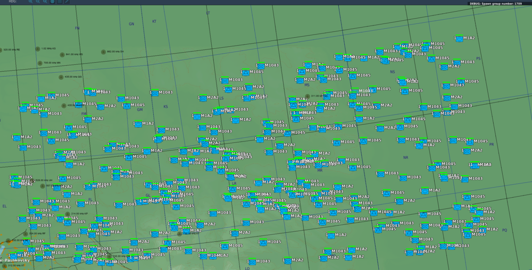The width and height of the screenshot is (532, 270).
Task: Click the GN grid label
Action: point(131,24)
